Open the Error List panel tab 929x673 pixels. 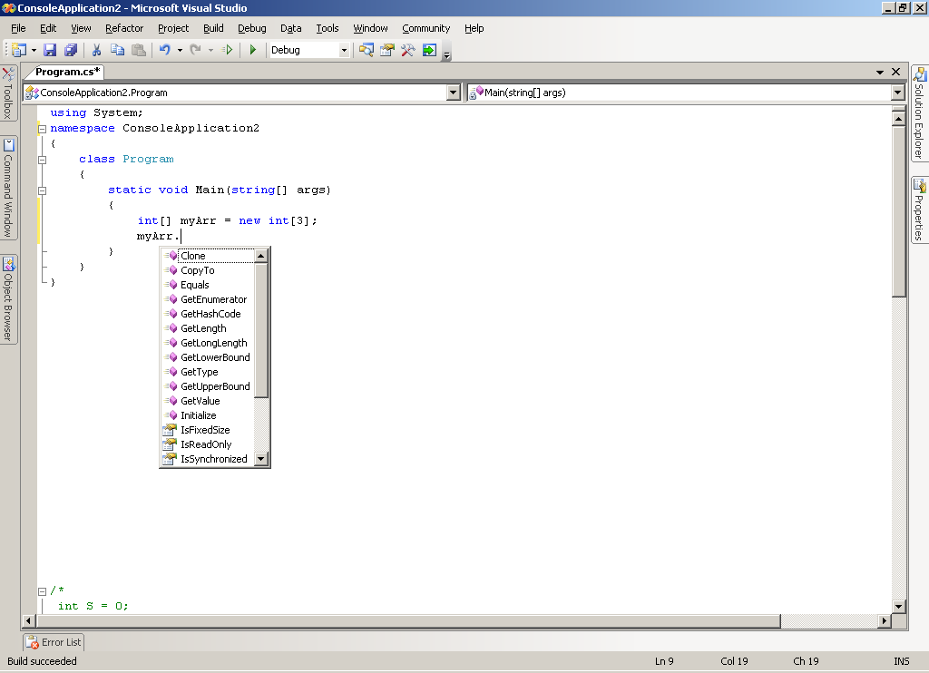point(54,642)
